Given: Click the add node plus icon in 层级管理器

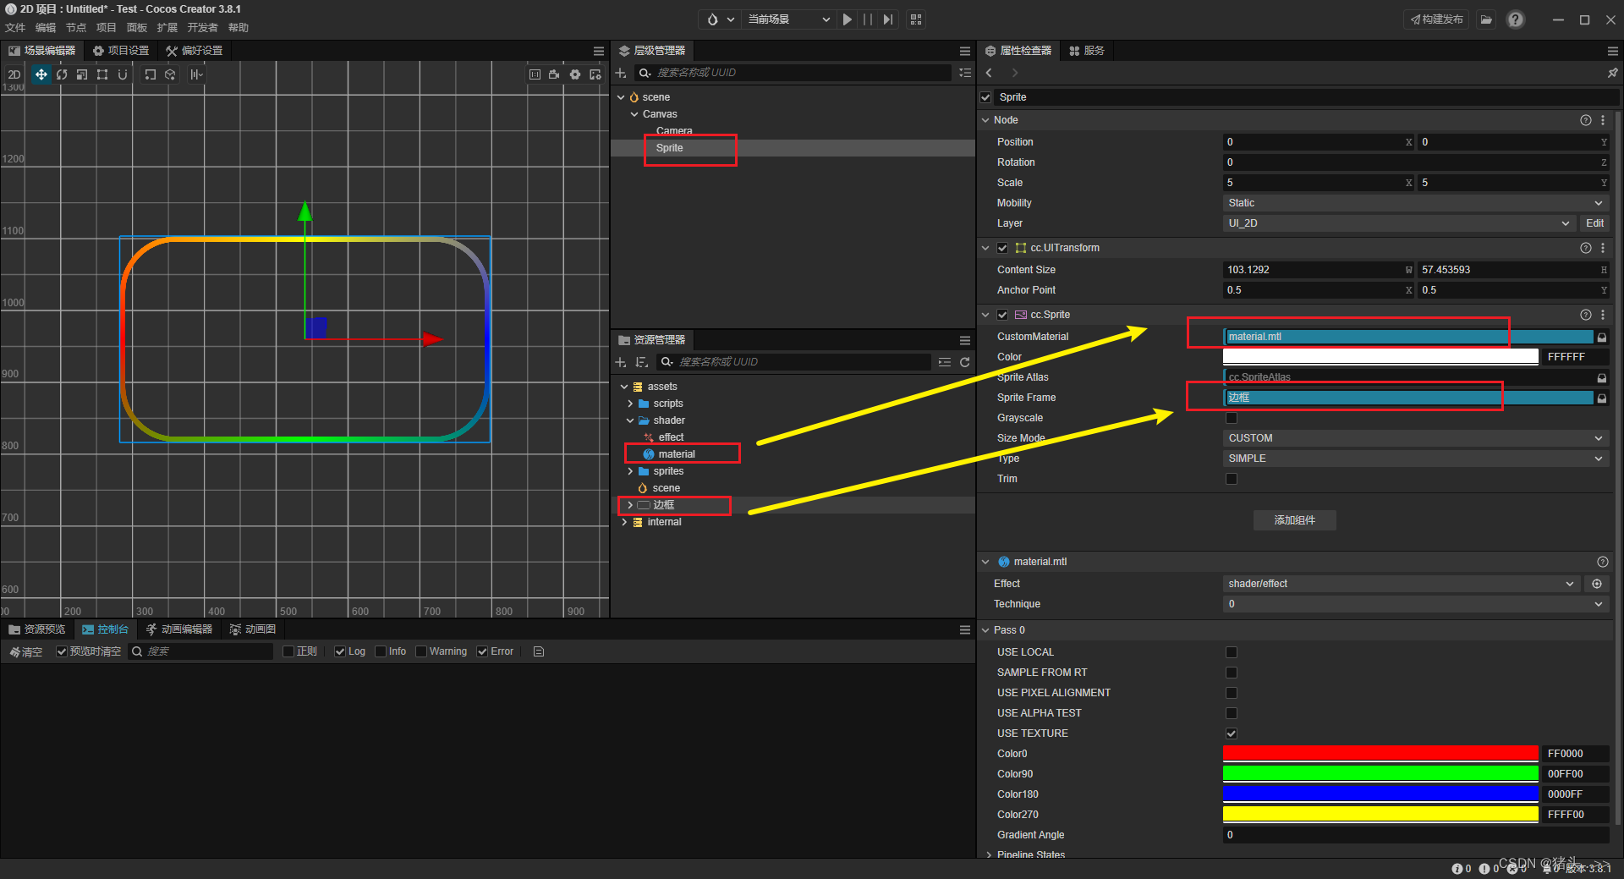Looking at the screenshot, I should 620,74.
